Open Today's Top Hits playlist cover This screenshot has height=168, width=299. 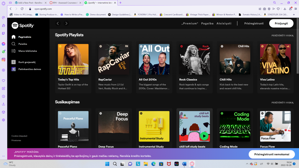click(x=73, y=59)
